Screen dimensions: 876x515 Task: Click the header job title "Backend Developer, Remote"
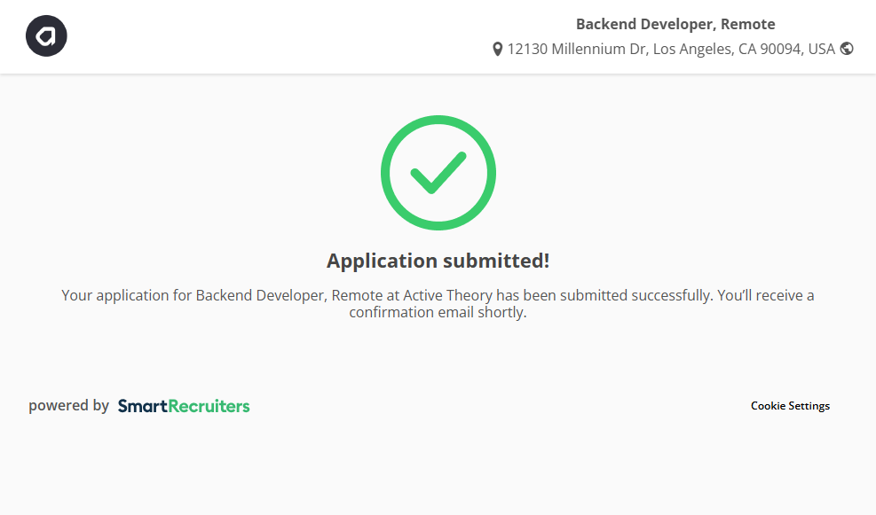tap(675, 24)
